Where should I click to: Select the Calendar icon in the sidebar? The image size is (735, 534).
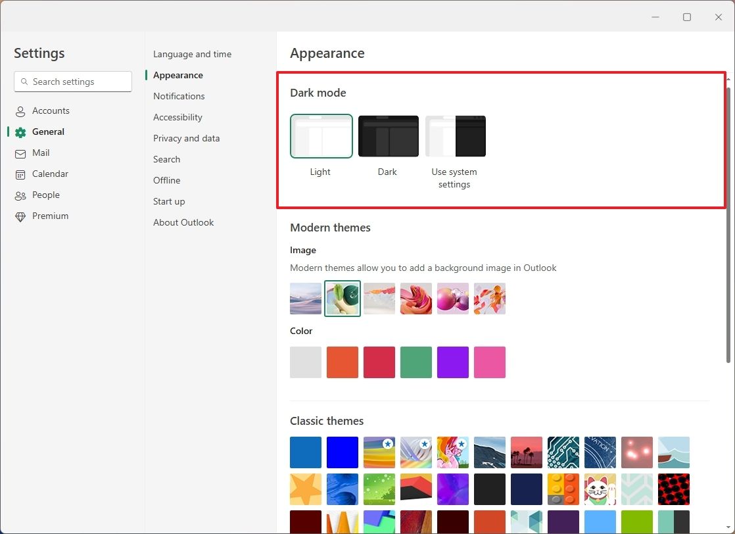[x=22, y=174]
